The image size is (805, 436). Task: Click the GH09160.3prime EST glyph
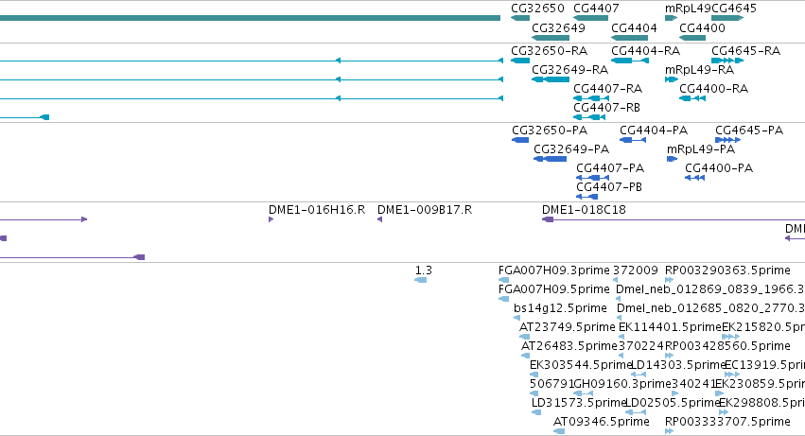584,393
